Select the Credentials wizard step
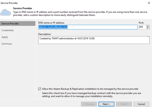 coord(8,30)
